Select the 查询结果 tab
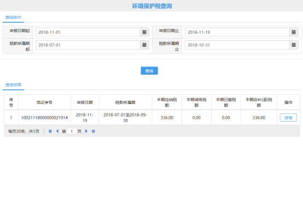Screen dimensions: 303x200 coord(13,85)
